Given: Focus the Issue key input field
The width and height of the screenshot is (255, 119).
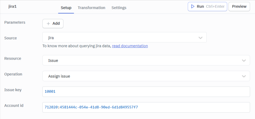Looking at the screenshot, I should [146, 92].
